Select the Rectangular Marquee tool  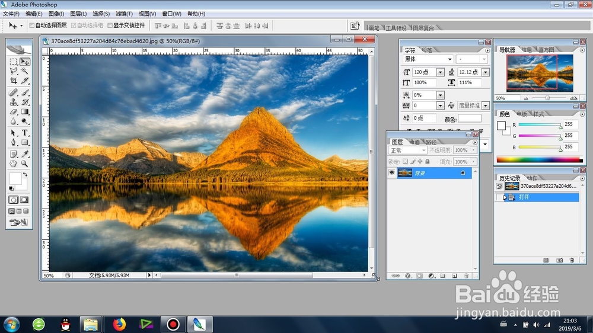pyautogui.click(x=13, y=62)
